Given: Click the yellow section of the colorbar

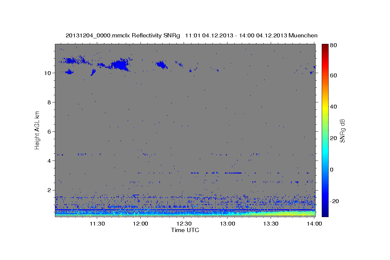Looking at the screenshot, I should pyautogui.click(x=325, y=107).
